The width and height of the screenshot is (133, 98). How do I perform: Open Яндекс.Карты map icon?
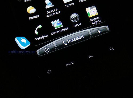(x=92, y=11)
